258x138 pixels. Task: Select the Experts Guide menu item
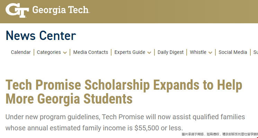[130, 52]
